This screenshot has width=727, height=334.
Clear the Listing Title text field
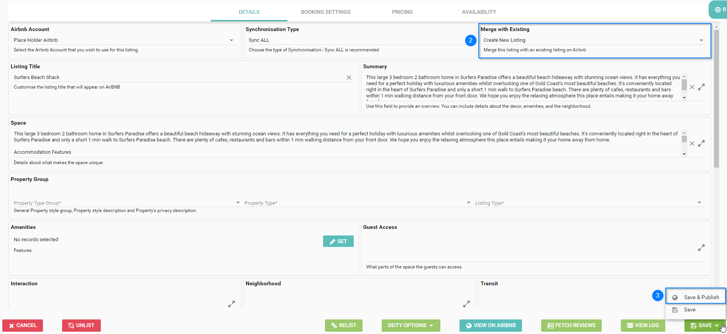click(x=349, y=77)
